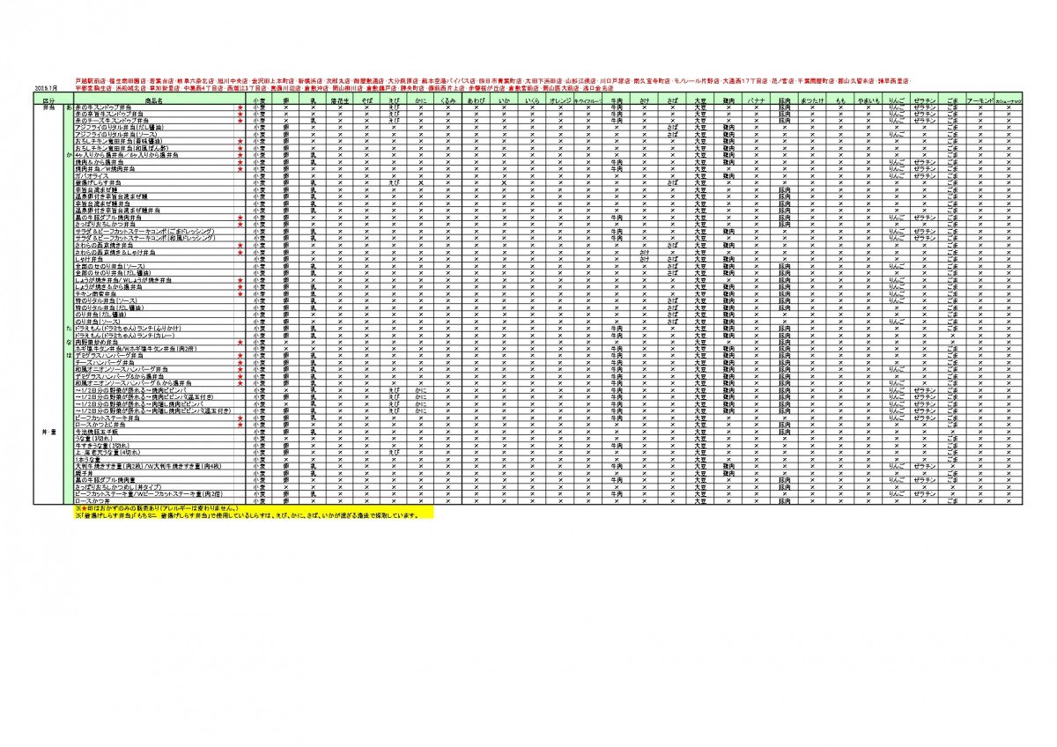Click the チキン南蛮弁当 product name

97,293
